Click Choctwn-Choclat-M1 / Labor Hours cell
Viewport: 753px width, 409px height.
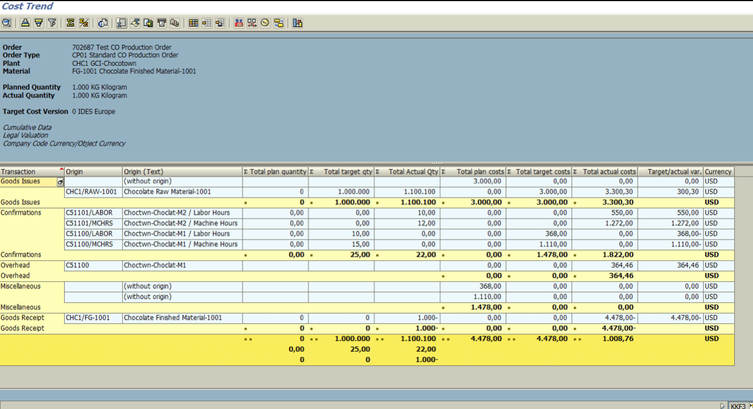point(183,234)
